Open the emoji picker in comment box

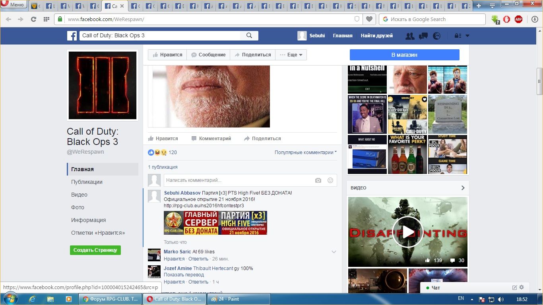tap(330, 180)
